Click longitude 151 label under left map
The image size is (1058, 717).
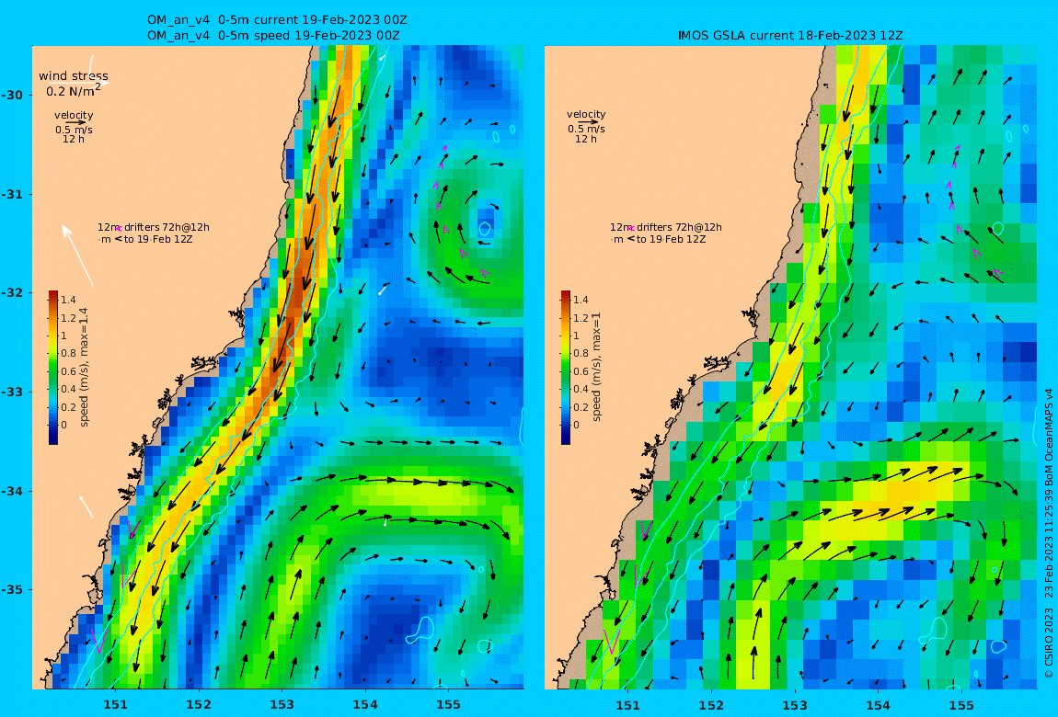[x=115, y=705]
